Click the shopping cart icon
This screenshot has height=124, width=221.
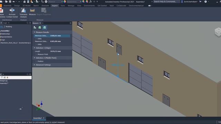click(x=200, y=2)
